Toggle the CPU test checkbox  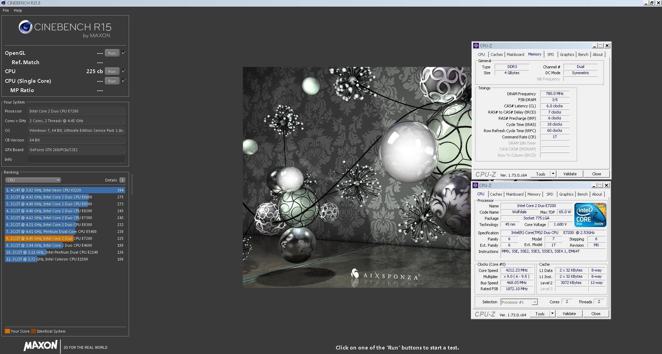pyautogui.click(x=123, y=71)
